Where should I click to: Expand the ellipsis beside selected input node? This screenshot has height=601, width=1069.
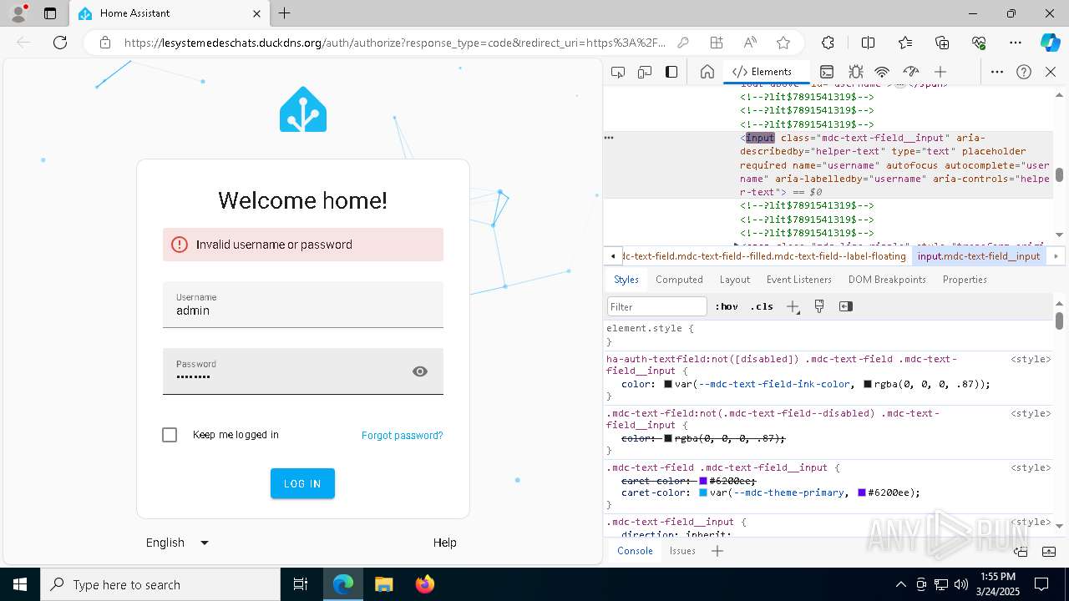(609, 138)
